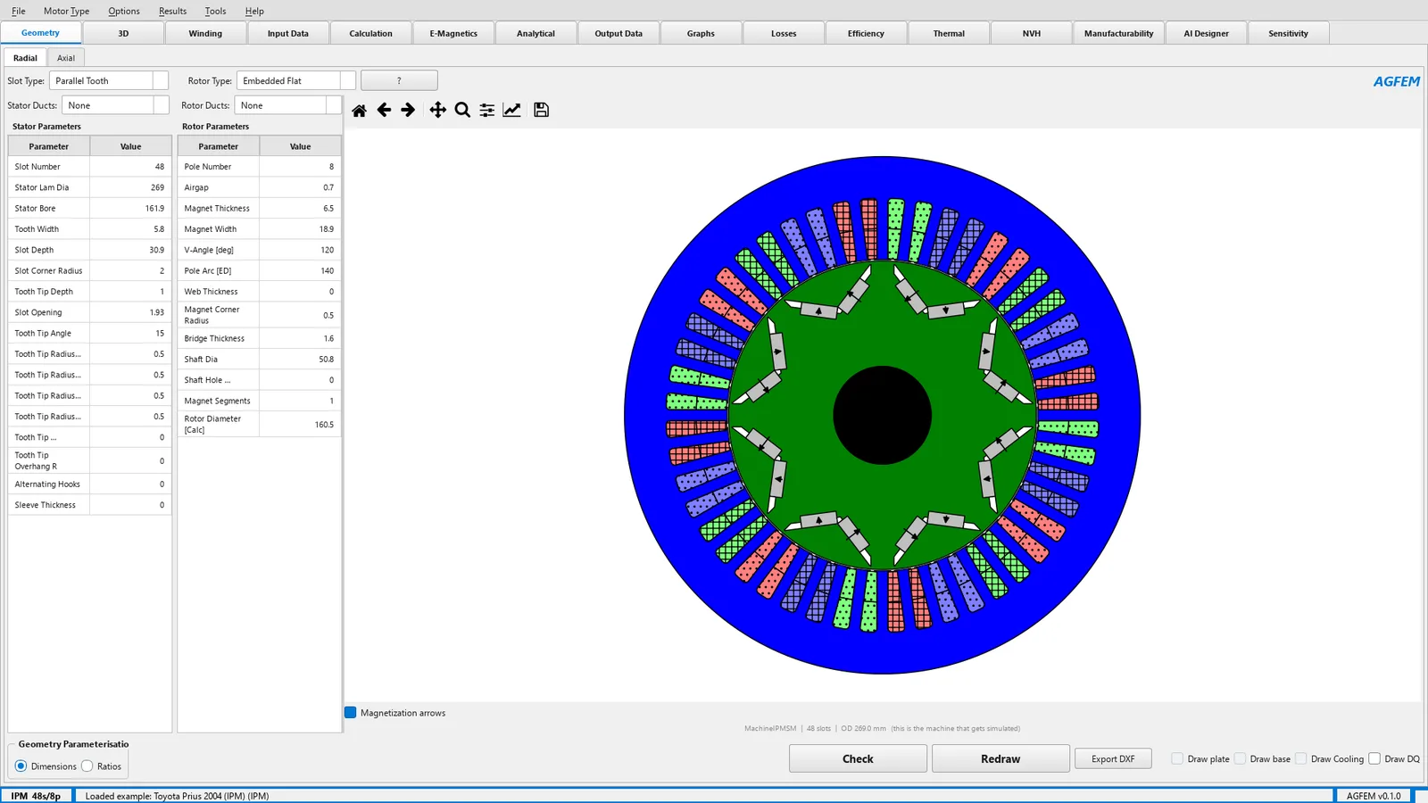Select the Pan move-arrows tool
The height and width of the screenshot is (803, 1428).
(x=437, y=110)
